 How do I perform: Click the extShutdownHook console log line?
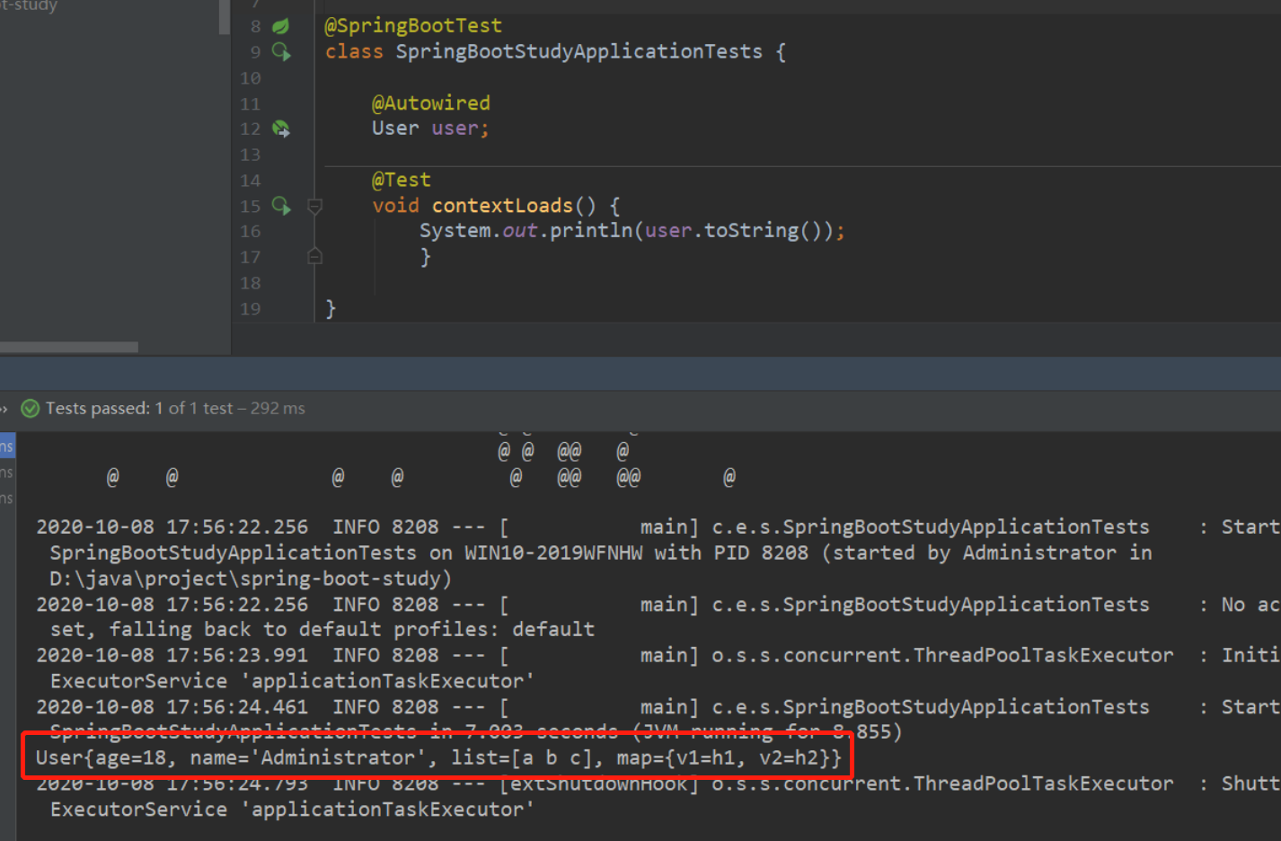(x=658, y=783)
